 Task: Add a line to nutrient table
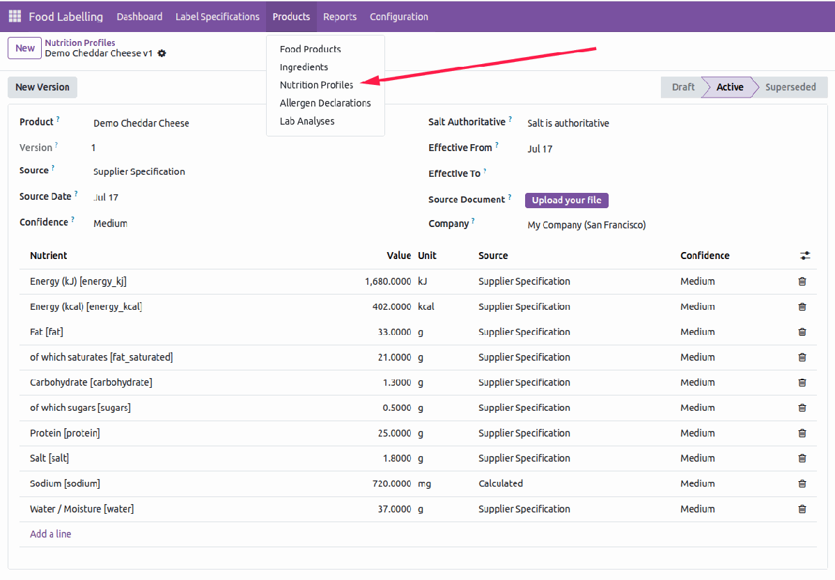click(51, 534)
